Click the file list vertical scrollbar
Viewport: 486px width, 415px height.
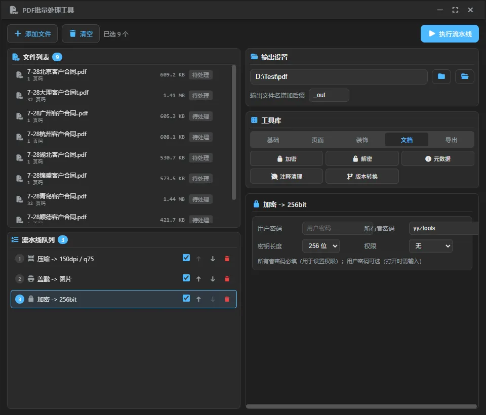pos(234,132)
